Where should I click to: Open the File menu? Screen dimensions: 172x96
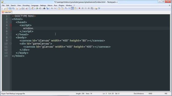3,5
